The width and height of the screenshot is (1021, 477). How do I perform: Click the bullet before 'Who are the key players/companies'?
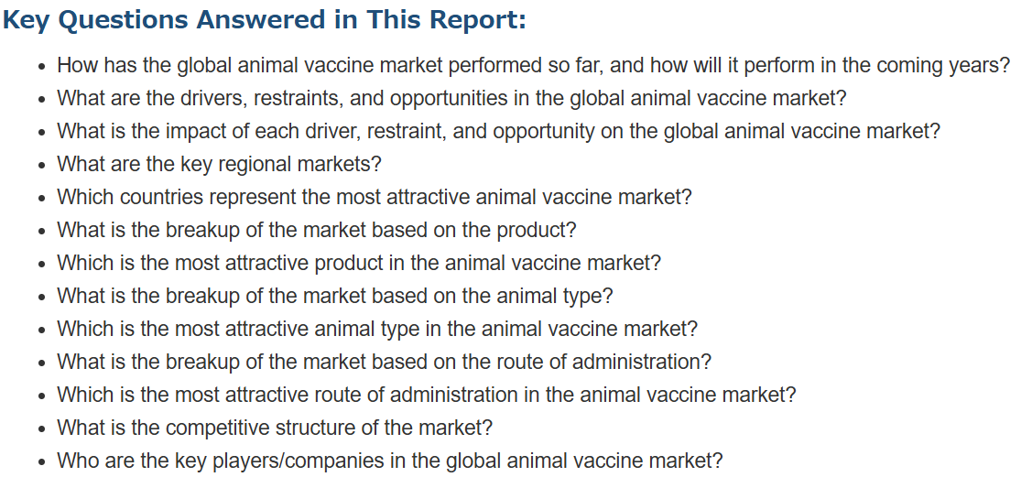[42, 462]
